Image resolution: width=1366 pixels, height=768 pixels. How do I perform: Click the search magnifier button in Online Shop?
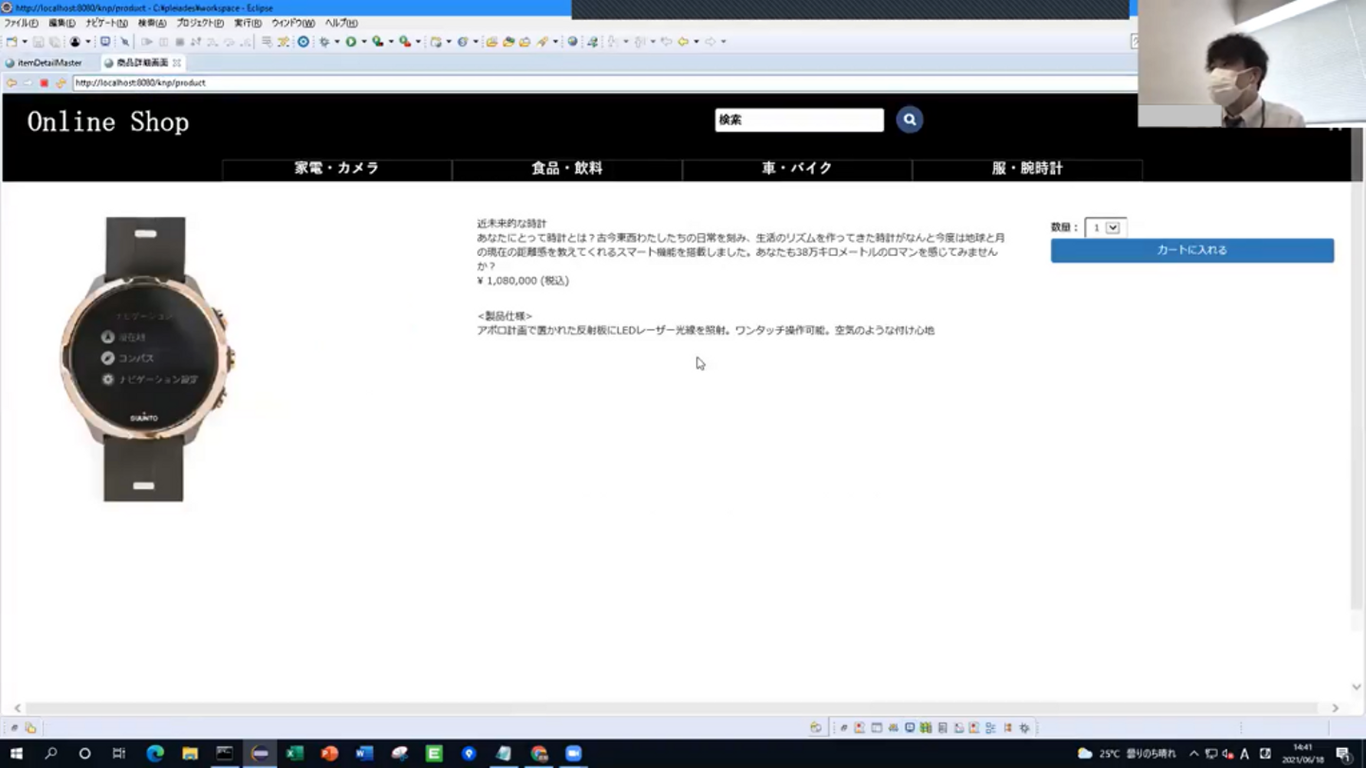click(x=909, y=119)
